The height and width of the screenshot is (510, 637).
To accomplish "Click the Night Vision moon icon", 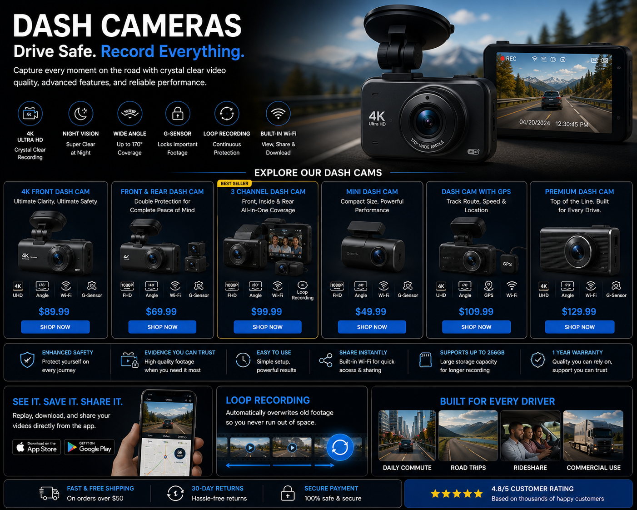I will tap(81, 114).
